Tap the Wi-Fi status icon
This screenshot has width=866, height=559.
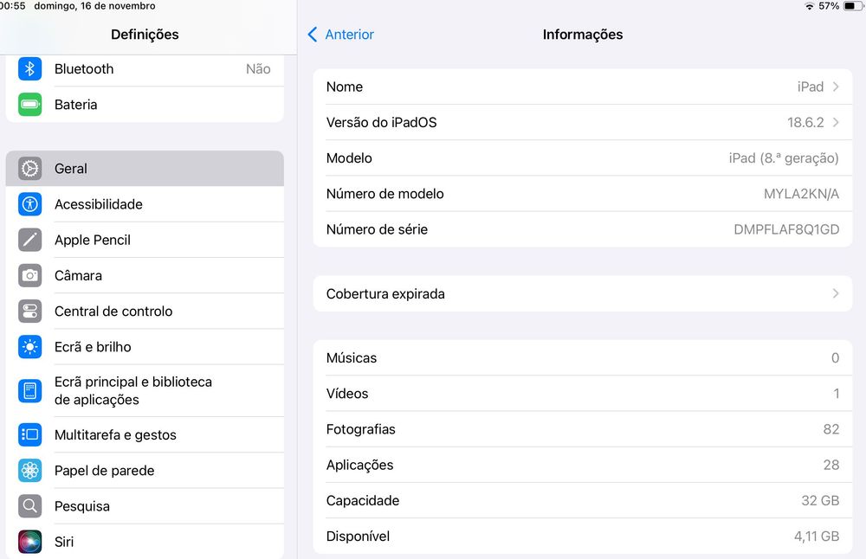pyautogui.click(x=810, y=6)
